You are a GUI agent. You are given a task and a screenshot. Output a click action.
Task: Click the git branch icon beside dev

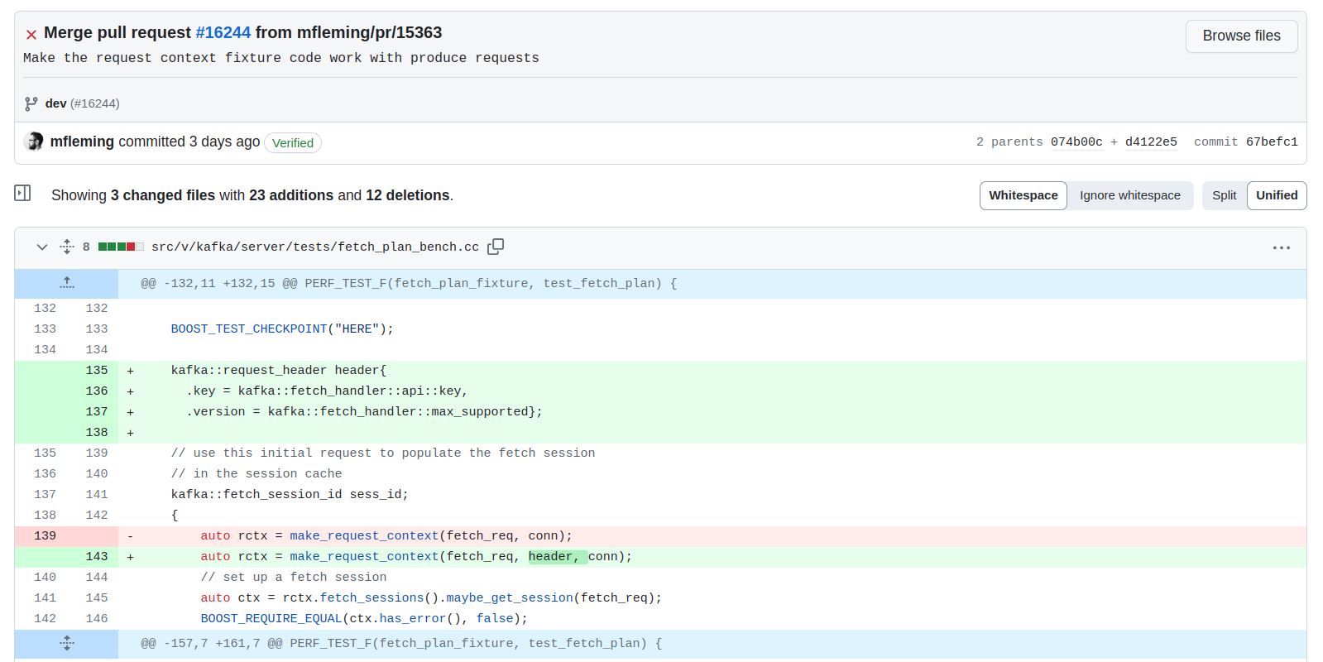[x=31, y=103]
